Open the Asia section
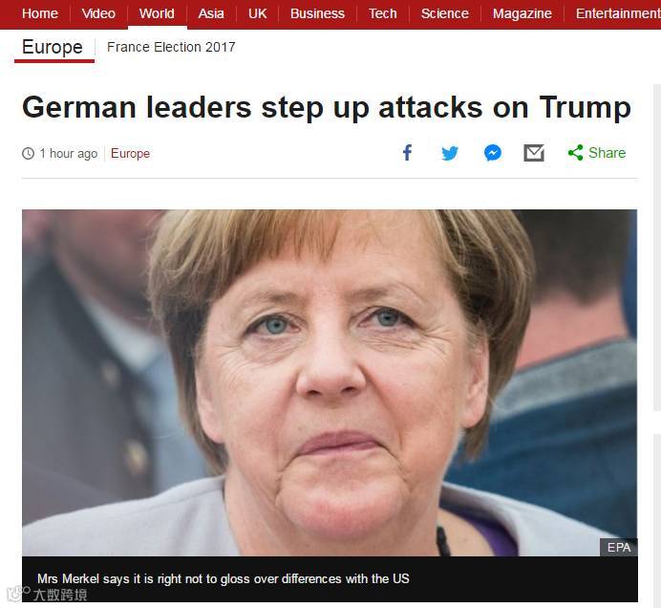 [x=211, y=13]
